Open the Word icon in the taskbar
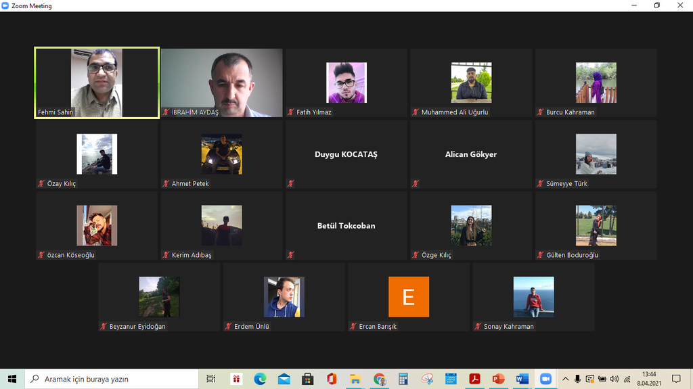693x389 pixels. tap(521, 379)
